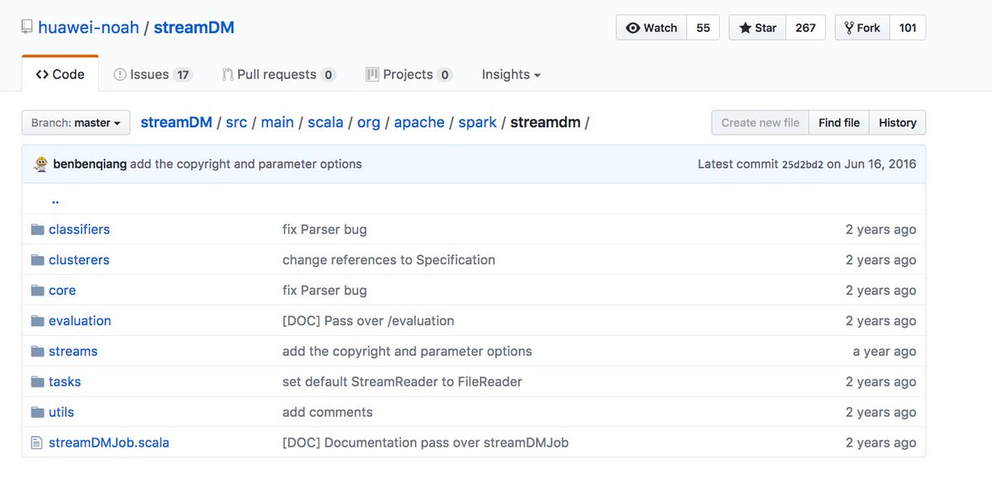Switch to the Code tab

tap(60, 74)
